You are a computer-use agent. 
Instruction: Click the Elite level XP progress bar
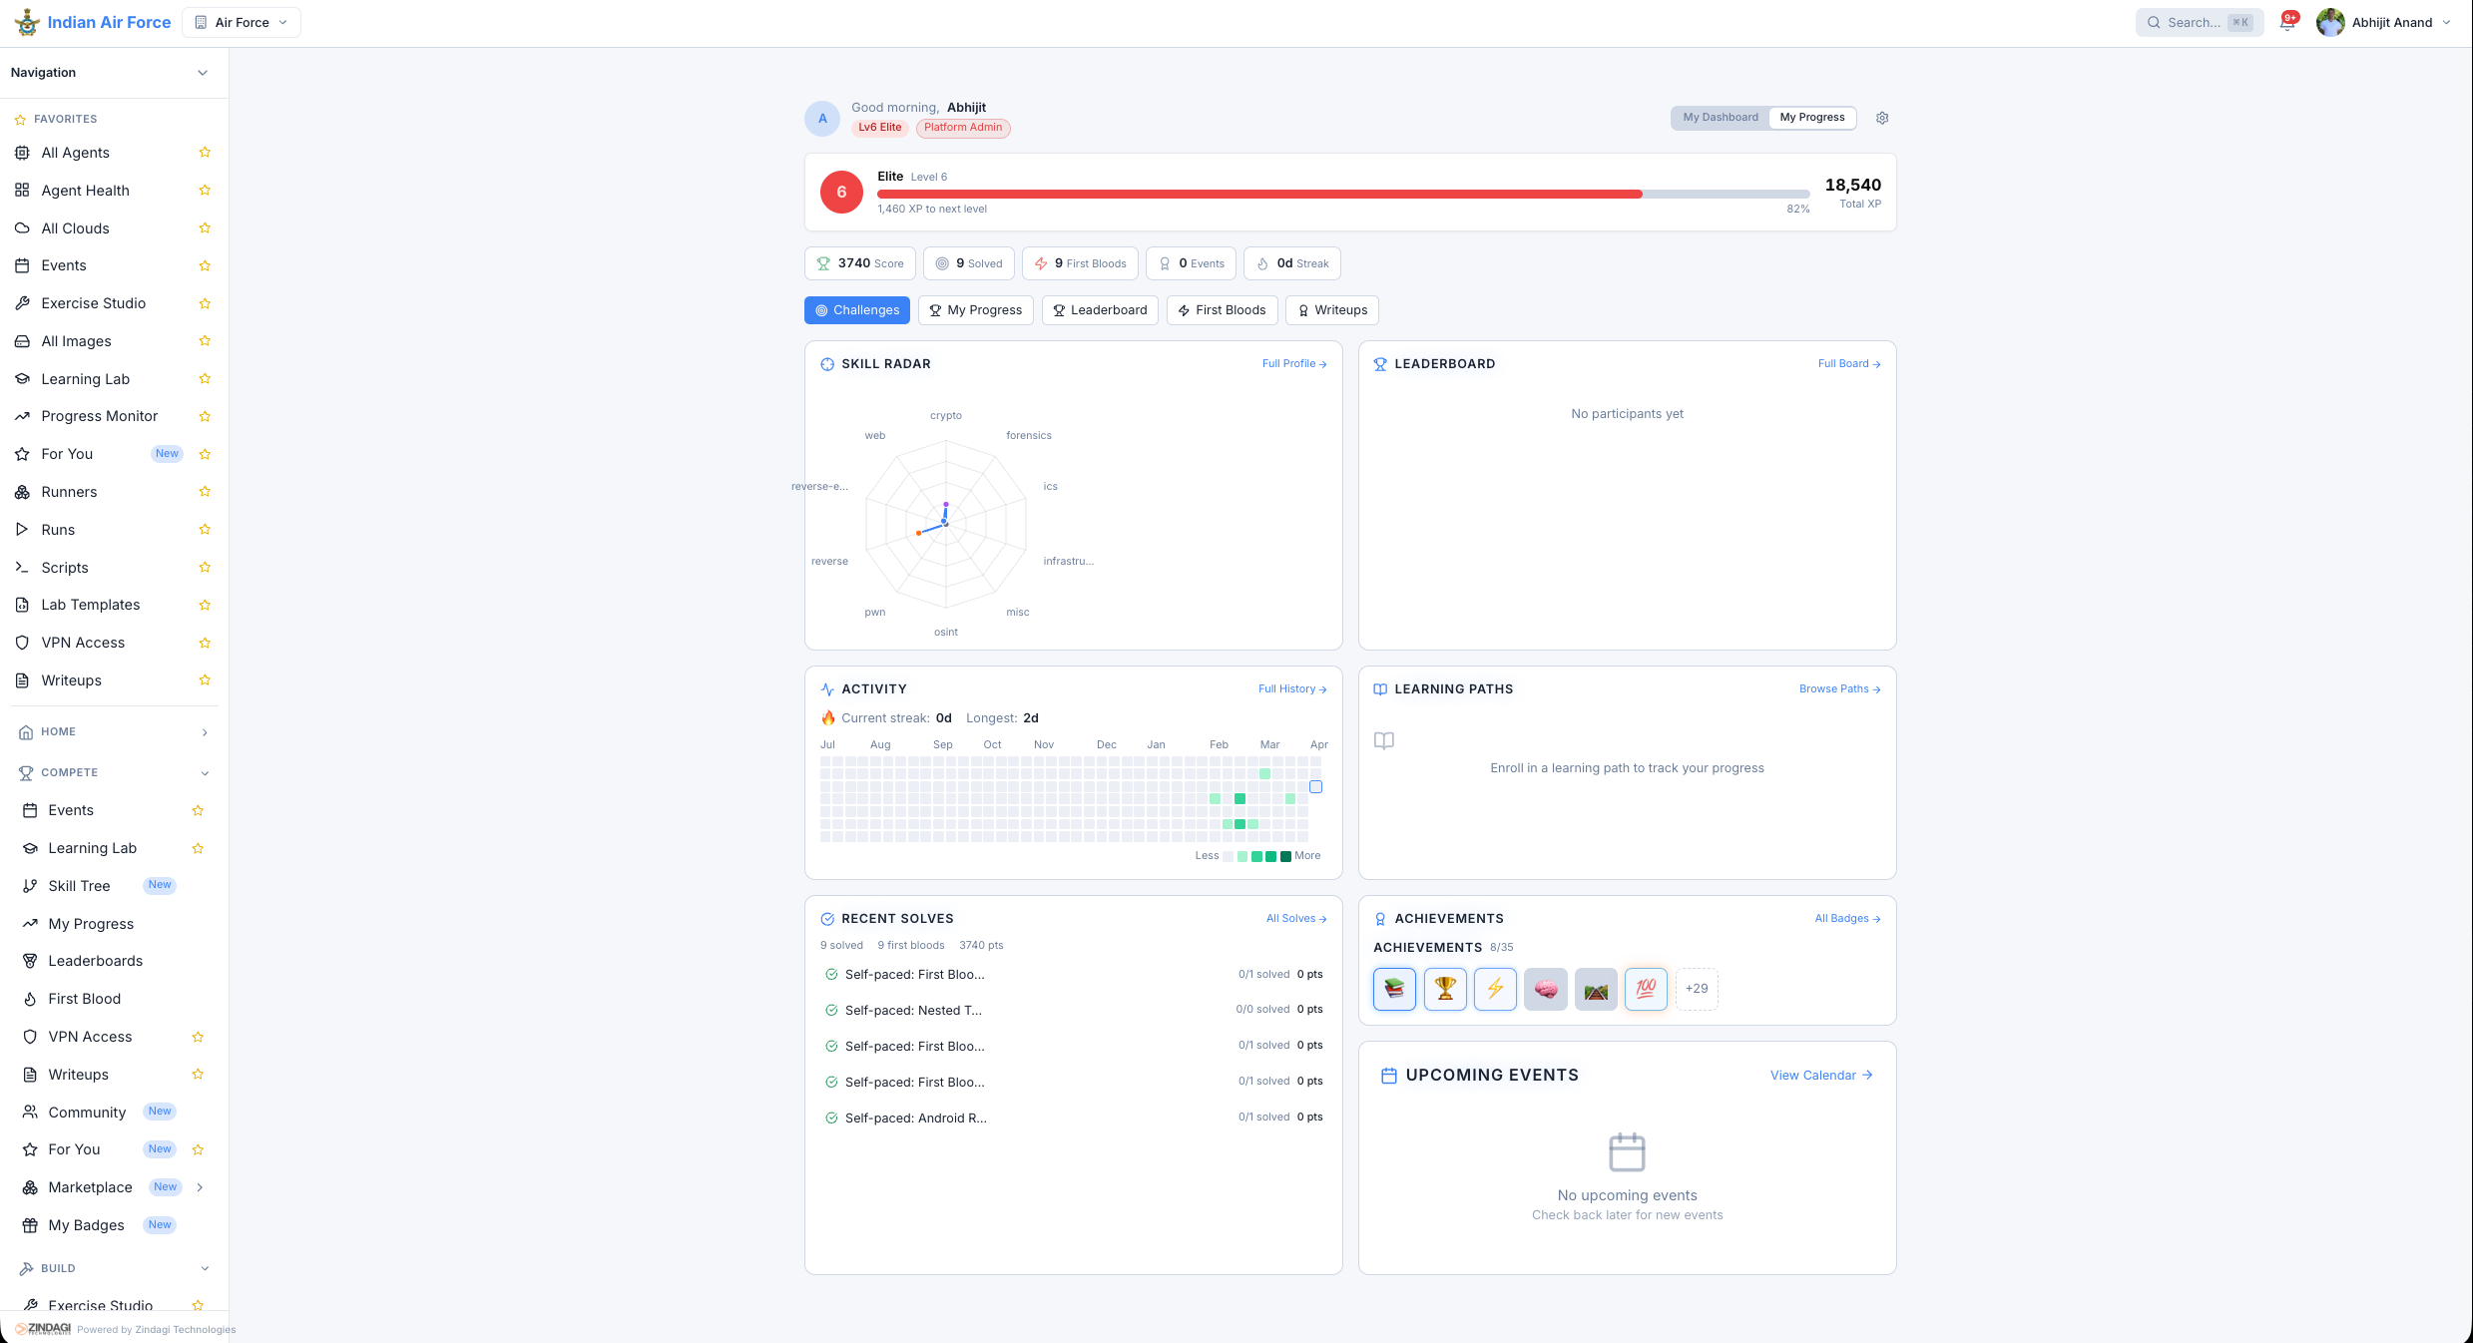tap(1342, 194)
